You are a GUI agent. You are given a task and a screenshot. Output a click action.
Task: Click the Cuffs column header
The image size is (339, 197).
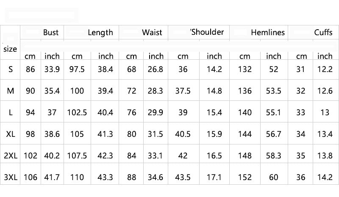coord(323,32)
